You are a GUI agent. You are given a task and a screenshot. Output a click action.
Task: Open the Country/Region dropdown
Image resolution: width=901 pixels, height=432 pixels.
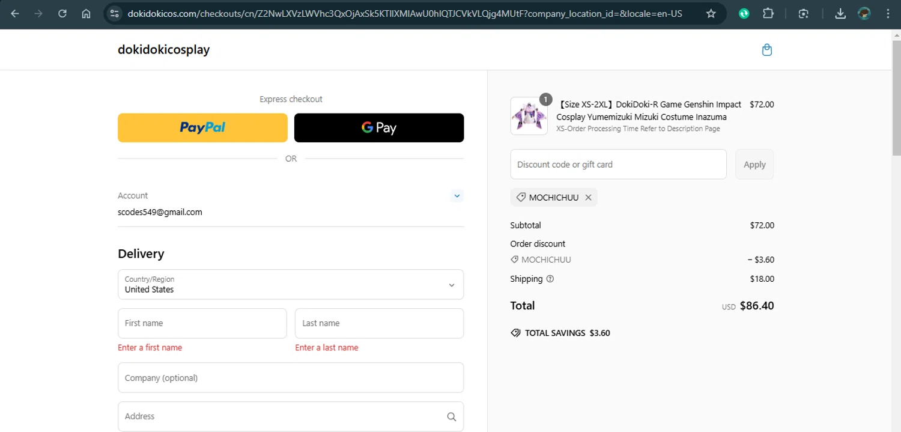click(291, 284)
